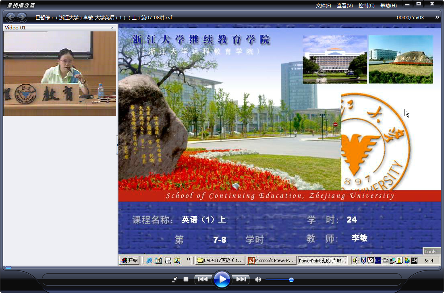Image resolution: width=444 pixels, height=293 pixels.
Task: Open the 控制(C) menu
Action: coord(366,6)
